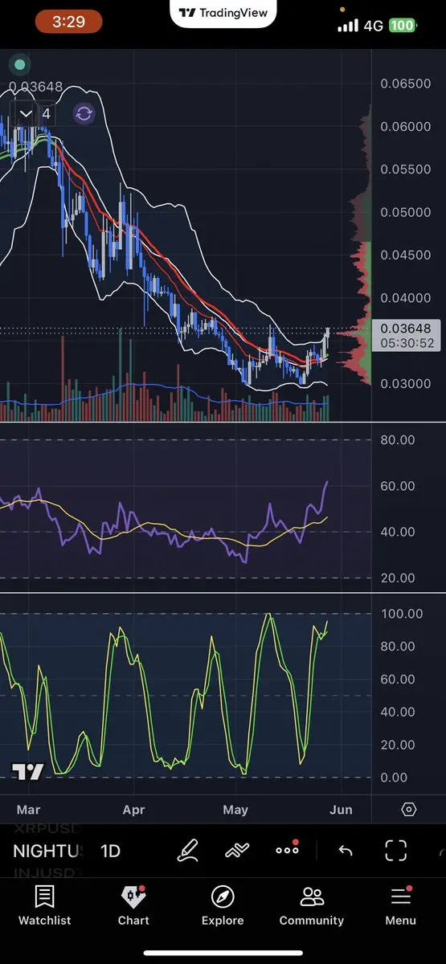Switch to the Chart tab
The image size is (446, 964).
(133, 906)
